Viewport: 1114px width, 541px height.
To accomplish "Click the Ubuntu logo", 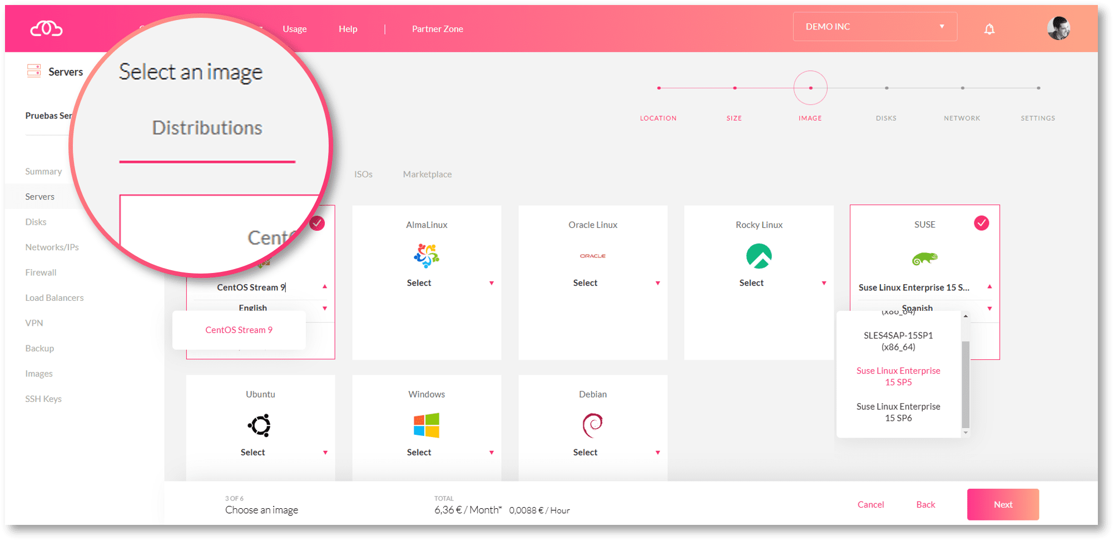I will click(260, 425).
